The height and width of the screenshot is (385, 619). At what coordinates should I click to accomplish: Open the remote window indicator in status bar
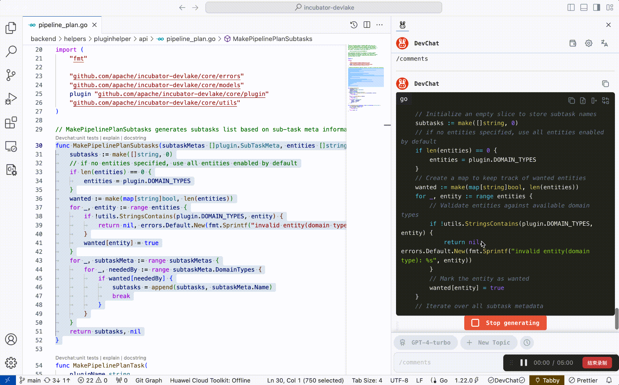[8, 380]
